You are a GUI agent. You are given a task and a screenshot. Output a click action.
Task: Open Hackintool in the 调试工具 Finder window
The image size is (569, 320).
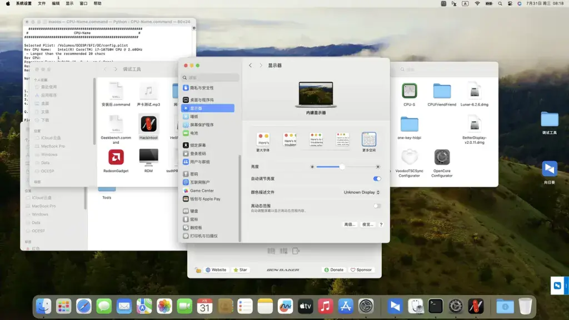click(x=148, y=124)
